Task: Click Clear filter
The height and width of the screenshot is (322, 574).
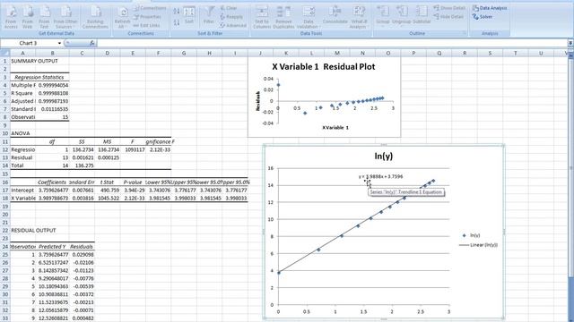Action: 229,8
